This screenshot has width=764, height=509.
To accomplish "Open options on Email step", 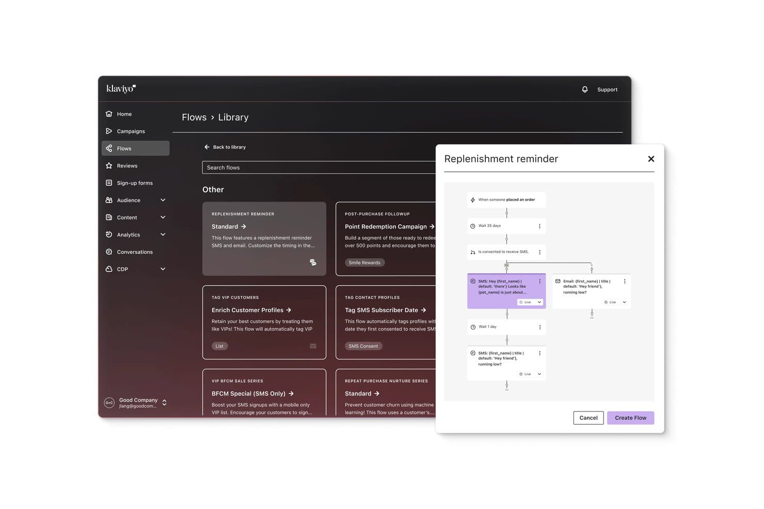I will coord(625,281).
